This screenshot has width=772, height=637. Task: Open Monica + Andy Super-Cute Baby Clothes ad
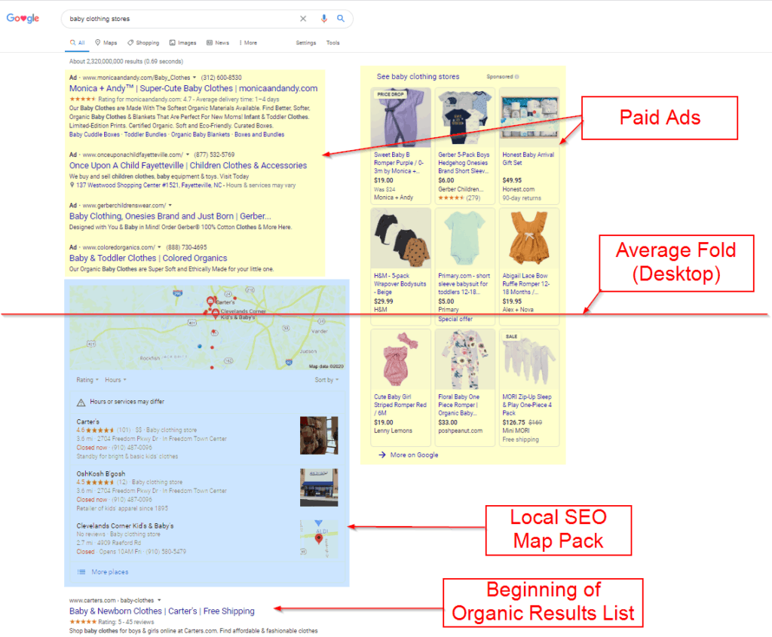[x=193, y=89]
